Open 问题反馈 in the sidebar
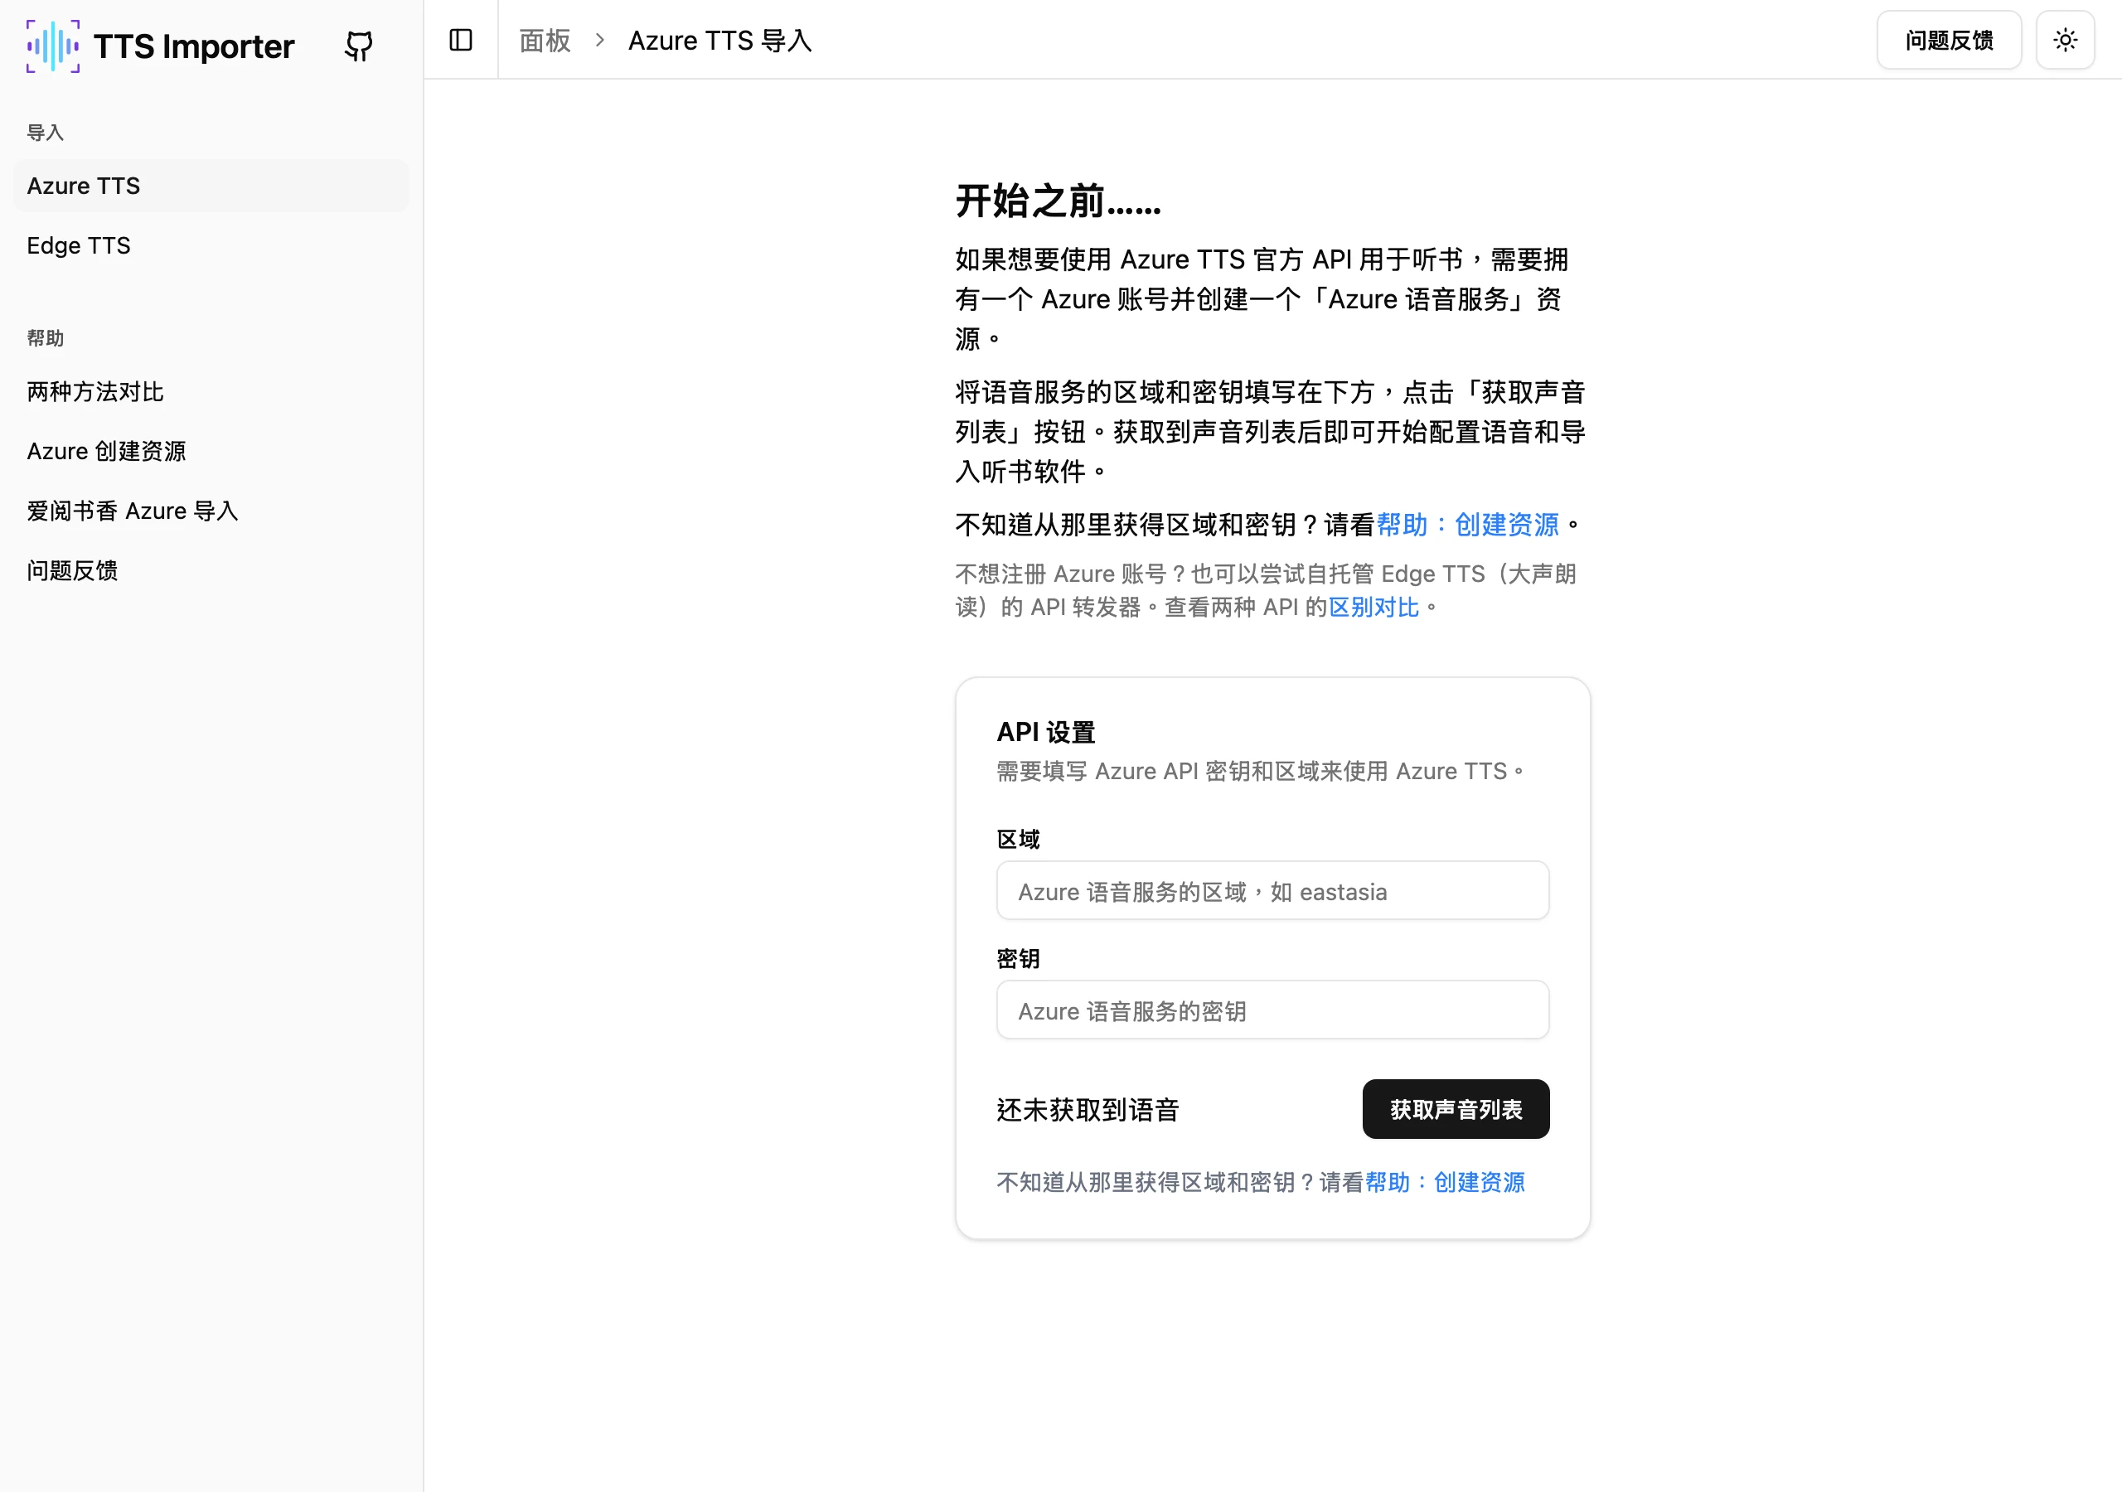 [x=211, y=570]
